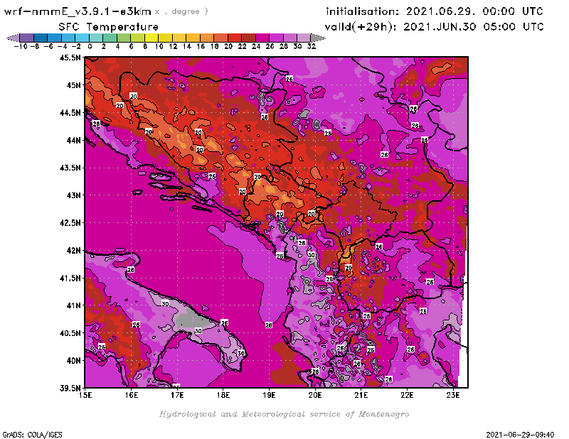Click the -6 tick label on color scale
The width and height of the screenshot is (569, 439).
click(48, 46)
